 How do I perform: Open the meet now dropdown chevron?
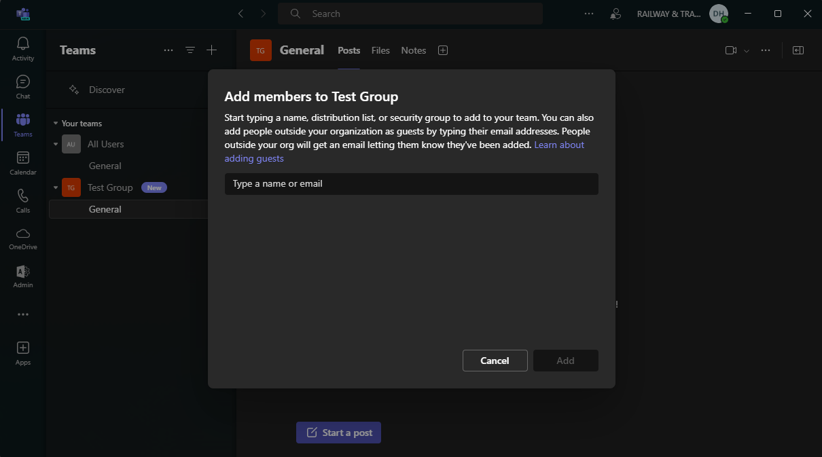pyautogui.click(x=747, y=51)
